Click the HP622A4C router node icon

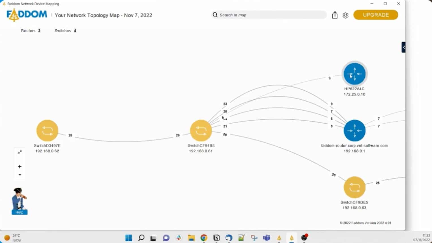354,74
